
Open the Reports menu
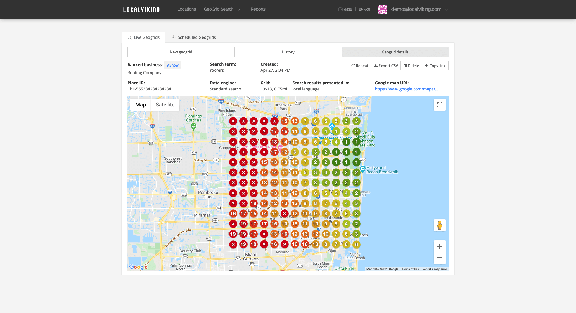pyautogui.click(x=258, y=9)
